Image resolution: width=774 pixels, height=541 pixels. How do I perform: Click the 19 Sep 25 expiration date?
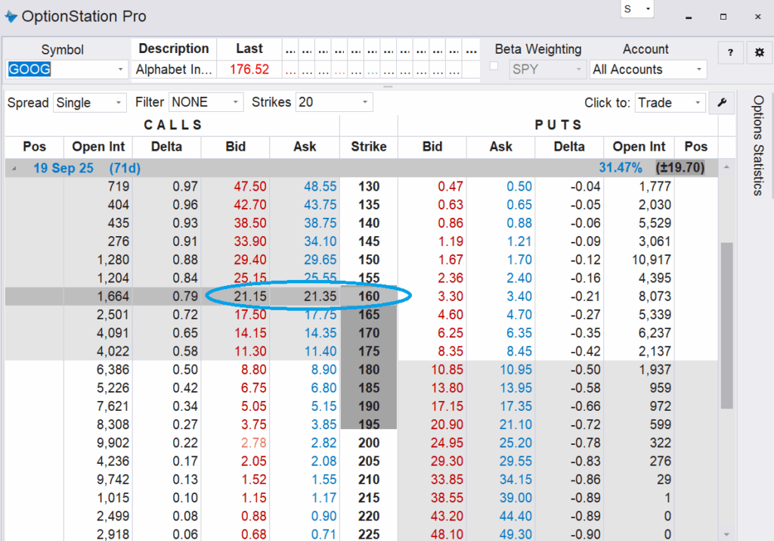(x=63, y=169)
